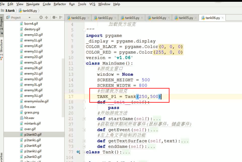Click COLOR_BLACK color value (0, 0, 0)

coord(171,47)
